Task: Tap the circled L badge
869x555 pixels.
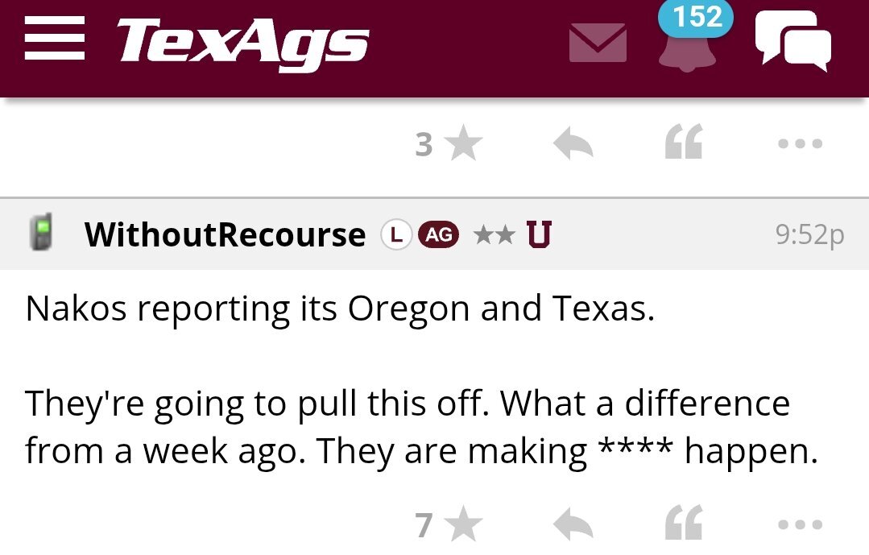Action: (x=395, y=234)
